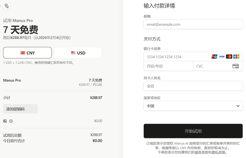Click the JCB card icon

pos(236,57)
